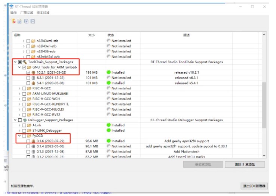
Task: Click the J-Link folder icon
Action: pos(29,125)
